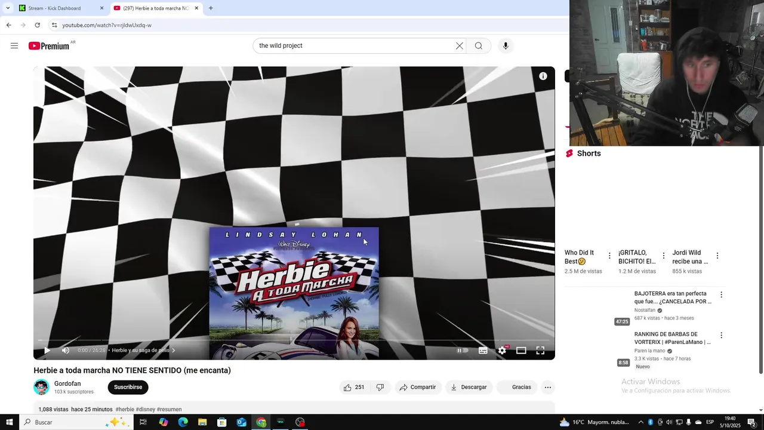Image resolution: width=764 pixels, height=430 pixels.
Task: Open Microsoft Edge from the taskbar
Action: coord(183,422)
